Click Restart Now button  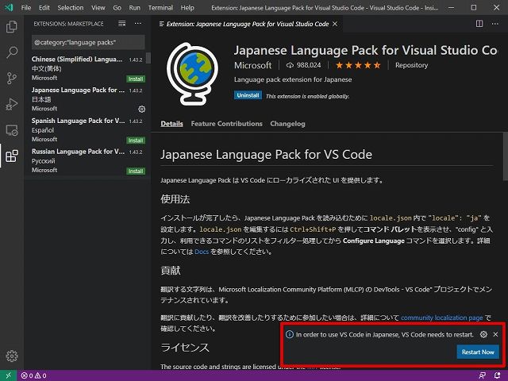pyautogui.click(x=478, y=352)
